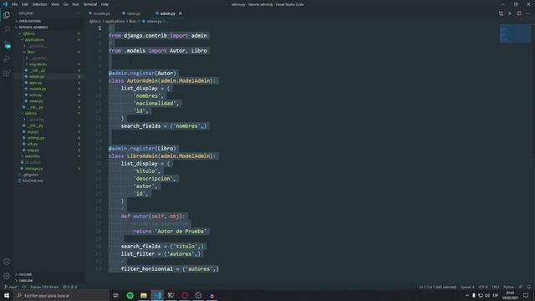This screenshot has width=535, height=301.
Task: Open tests.py in the explorer tree
Action: coord(35,94)
